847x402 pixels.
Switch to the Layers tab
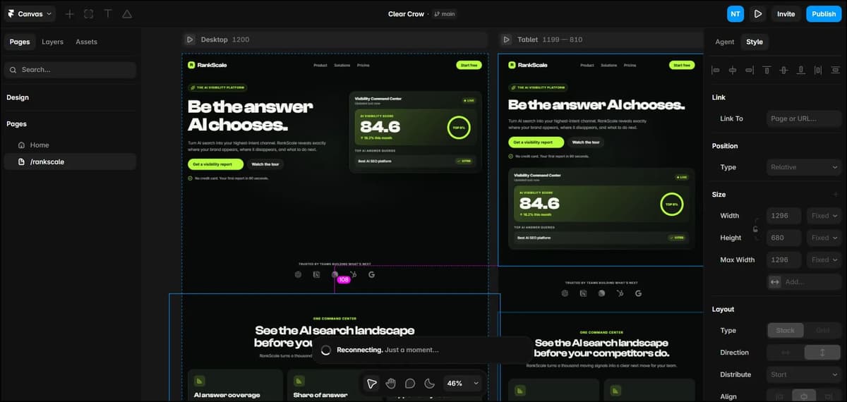click(x=52, y=42)
